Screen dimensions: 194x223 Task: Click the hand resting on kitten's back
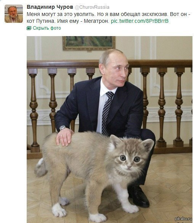point(64,137)
